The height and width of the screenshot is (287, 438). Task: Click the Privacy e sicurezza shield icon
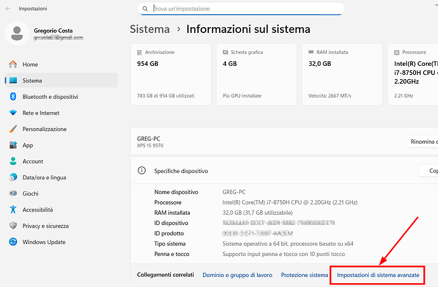tap(13, 226)
